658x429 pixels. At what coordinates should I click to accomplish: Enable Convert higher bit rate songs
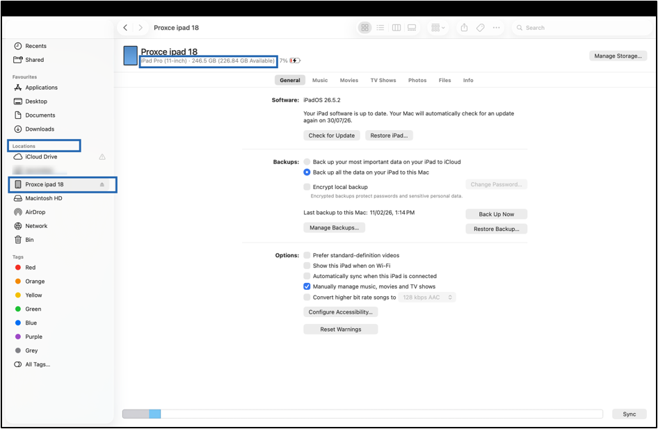(307, 298)
